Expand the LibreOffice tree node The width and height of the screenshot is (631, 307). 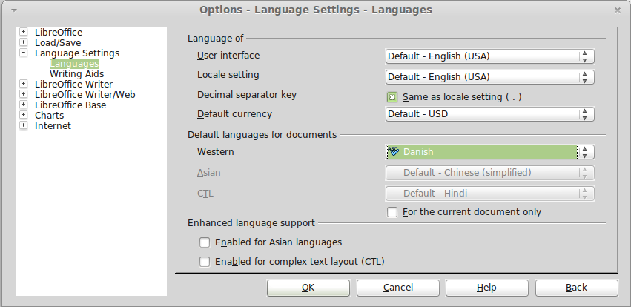23,32
